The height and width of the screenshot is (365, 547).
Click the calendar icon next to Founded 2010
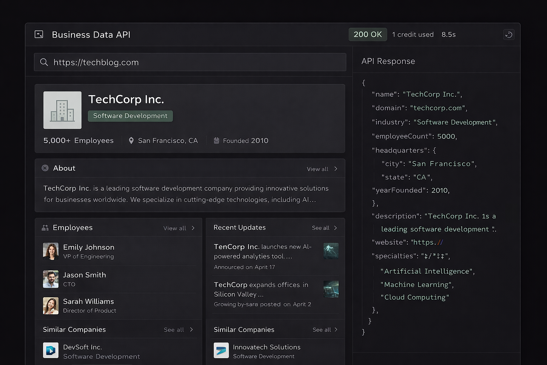click(217, 140)
